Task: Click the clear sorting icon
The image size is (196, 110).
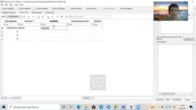Action: pos(33,16)
